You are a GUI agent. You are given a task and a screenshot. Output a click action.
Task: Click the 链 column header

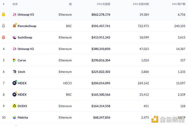(70, 4)
